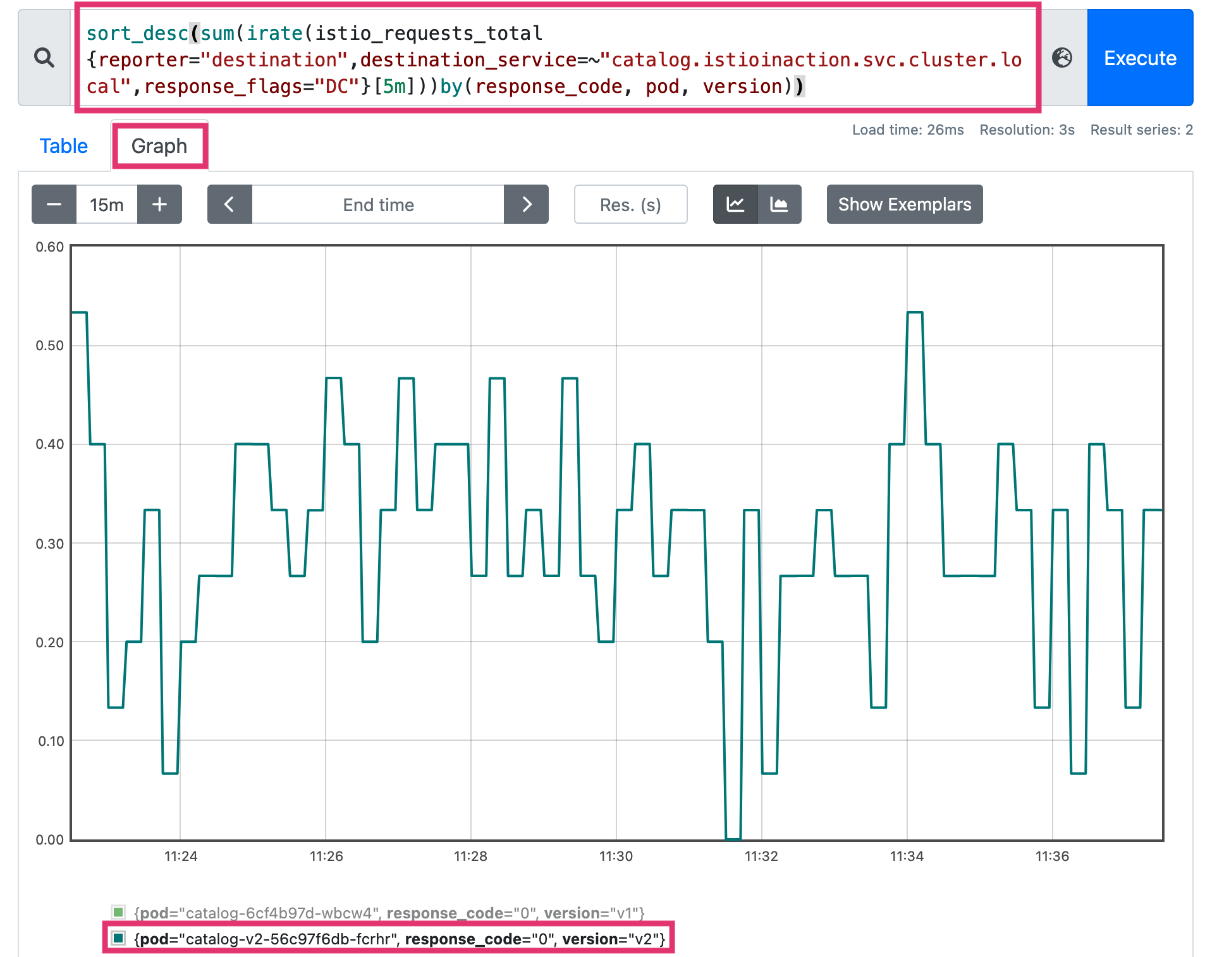The width and height of the screenshot is (1205, 957).
Task: Increase the time range with plus
Action: [160, 204]
